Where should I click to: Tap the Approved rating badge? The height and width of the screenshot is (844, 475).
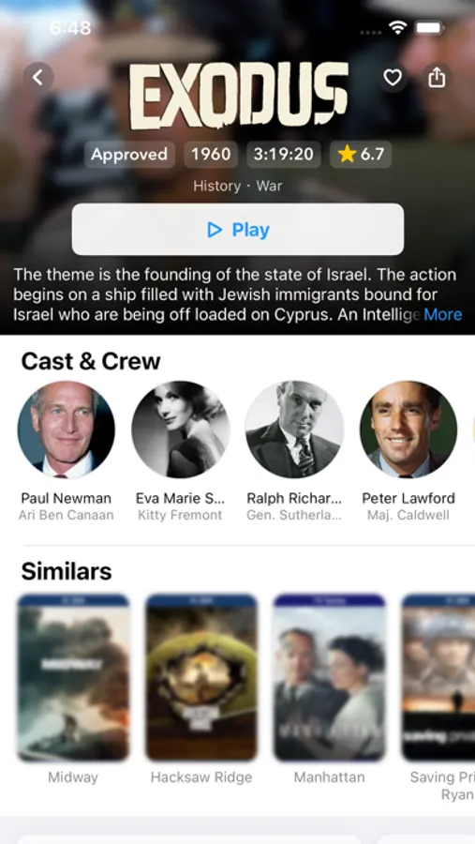pos(129,155)
